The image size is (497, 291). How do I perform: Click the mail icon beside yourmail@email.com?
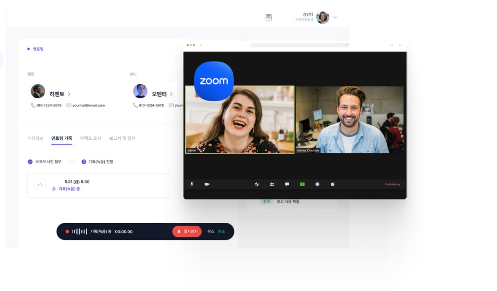[69, 105]
